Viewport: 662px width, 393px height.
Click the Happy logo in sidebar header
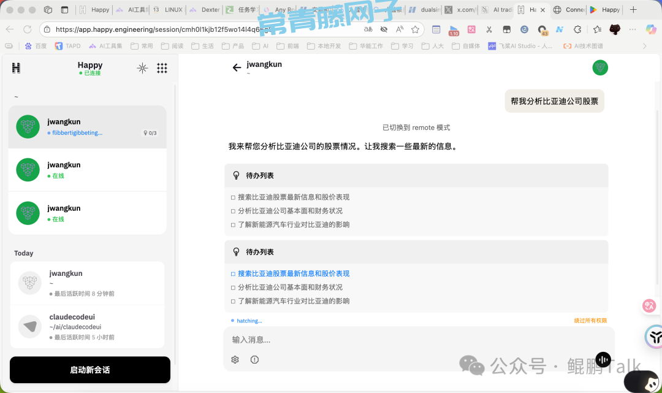point(16,68)
